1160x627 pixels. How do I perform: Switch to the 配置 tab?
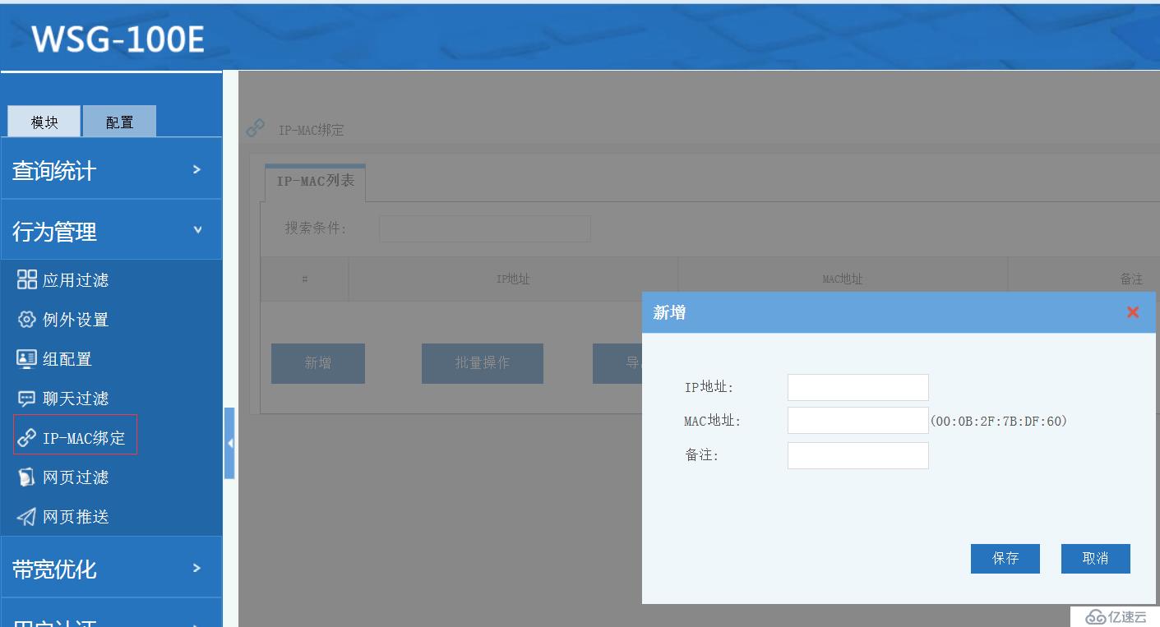(x=119, y=122)
